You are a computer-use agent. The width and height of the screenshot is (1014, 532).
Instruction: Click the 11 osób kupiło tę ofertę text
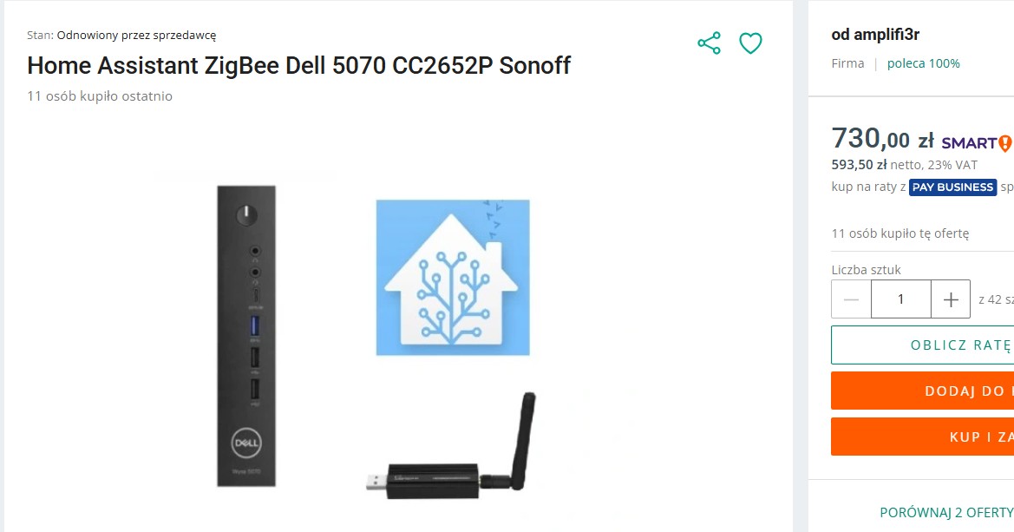(x=900, y=233)
